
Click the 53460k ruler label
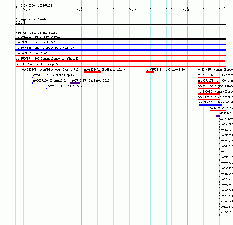tap(187, 10)
